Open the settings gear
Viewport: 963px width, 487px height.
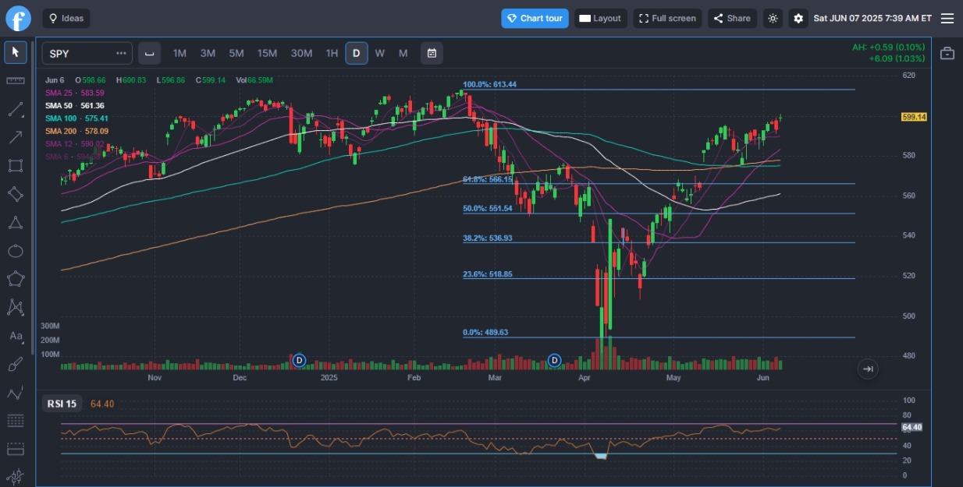798,18
